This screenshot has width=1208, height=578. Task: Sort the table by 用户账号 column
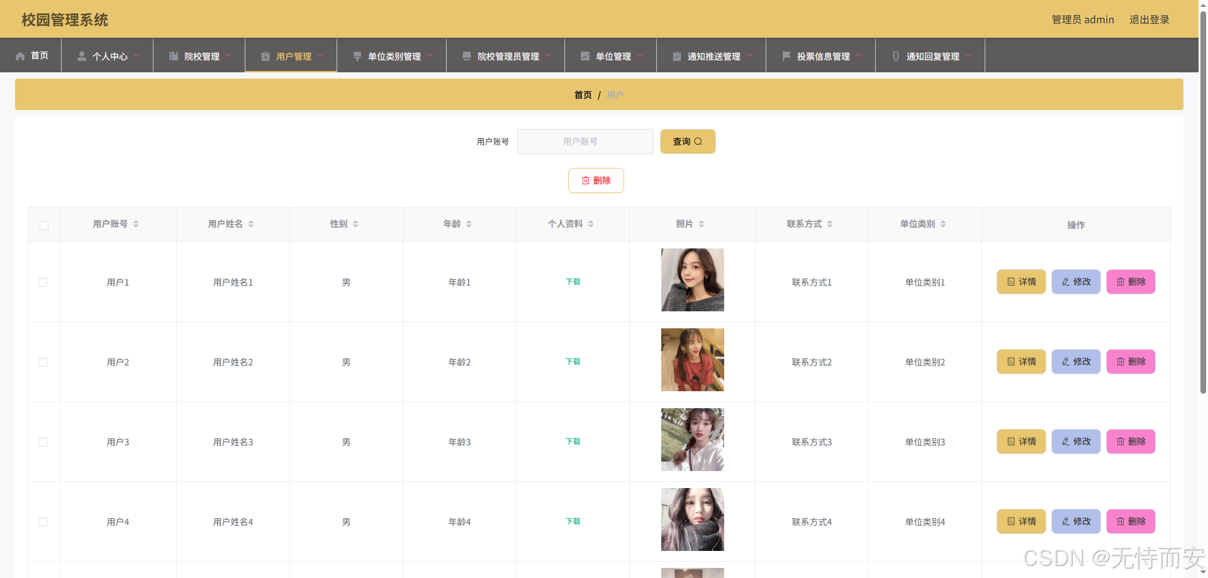(136, 224)
